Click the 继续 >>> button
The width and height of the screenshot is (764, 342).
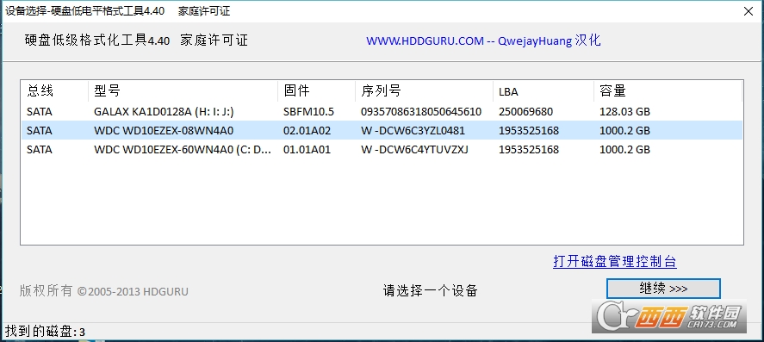click(663, 289)
